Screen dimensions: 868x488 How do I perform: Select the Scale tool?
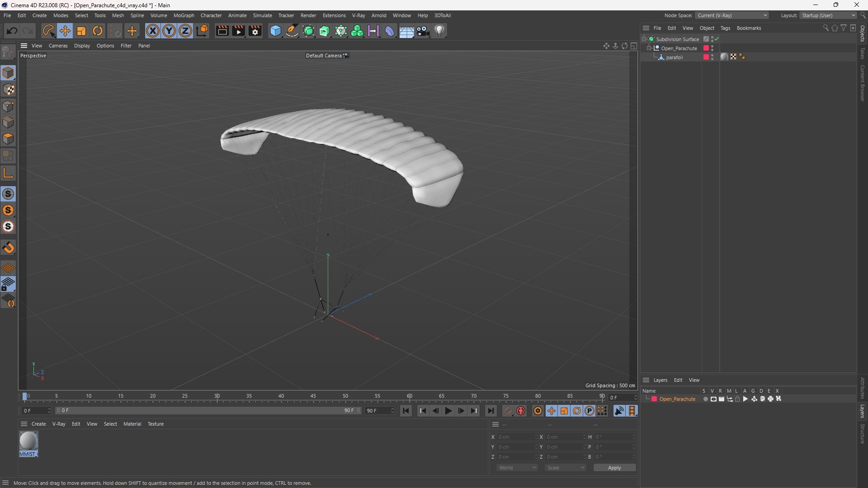(x=81, y=31)
